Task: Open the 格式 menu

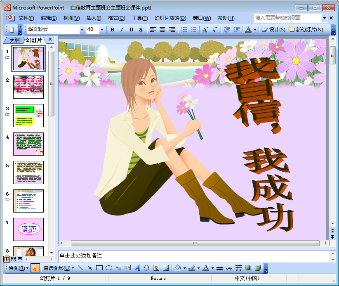Action: [117, 18]
